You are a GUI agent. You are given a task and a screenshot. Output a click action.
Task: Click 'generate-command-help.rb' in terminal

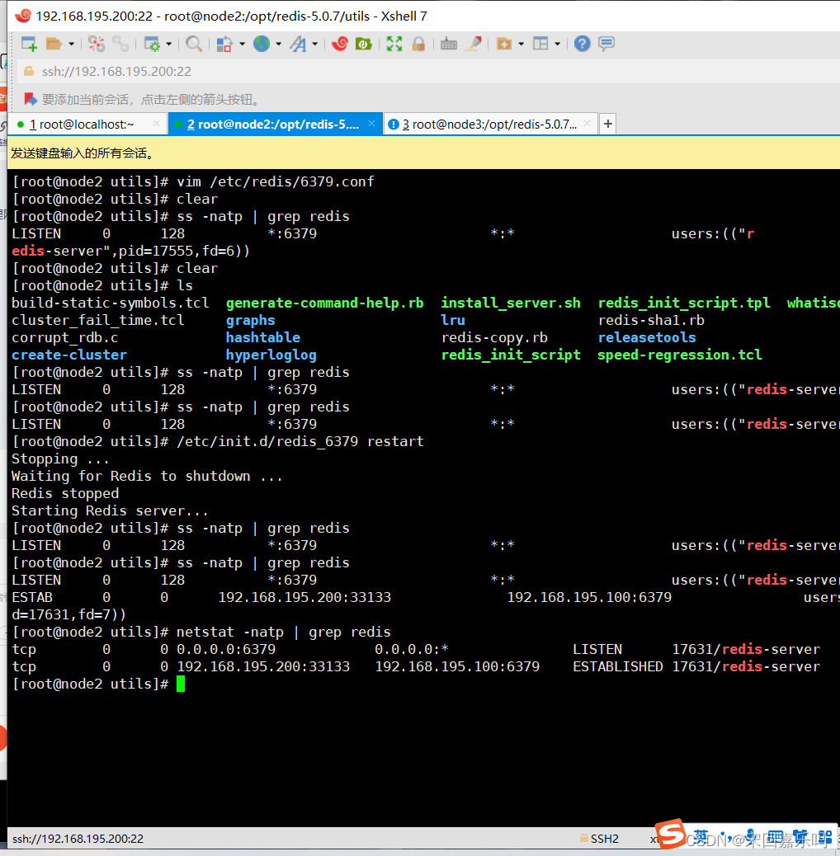pyautogui.click(x=325, y=303)
